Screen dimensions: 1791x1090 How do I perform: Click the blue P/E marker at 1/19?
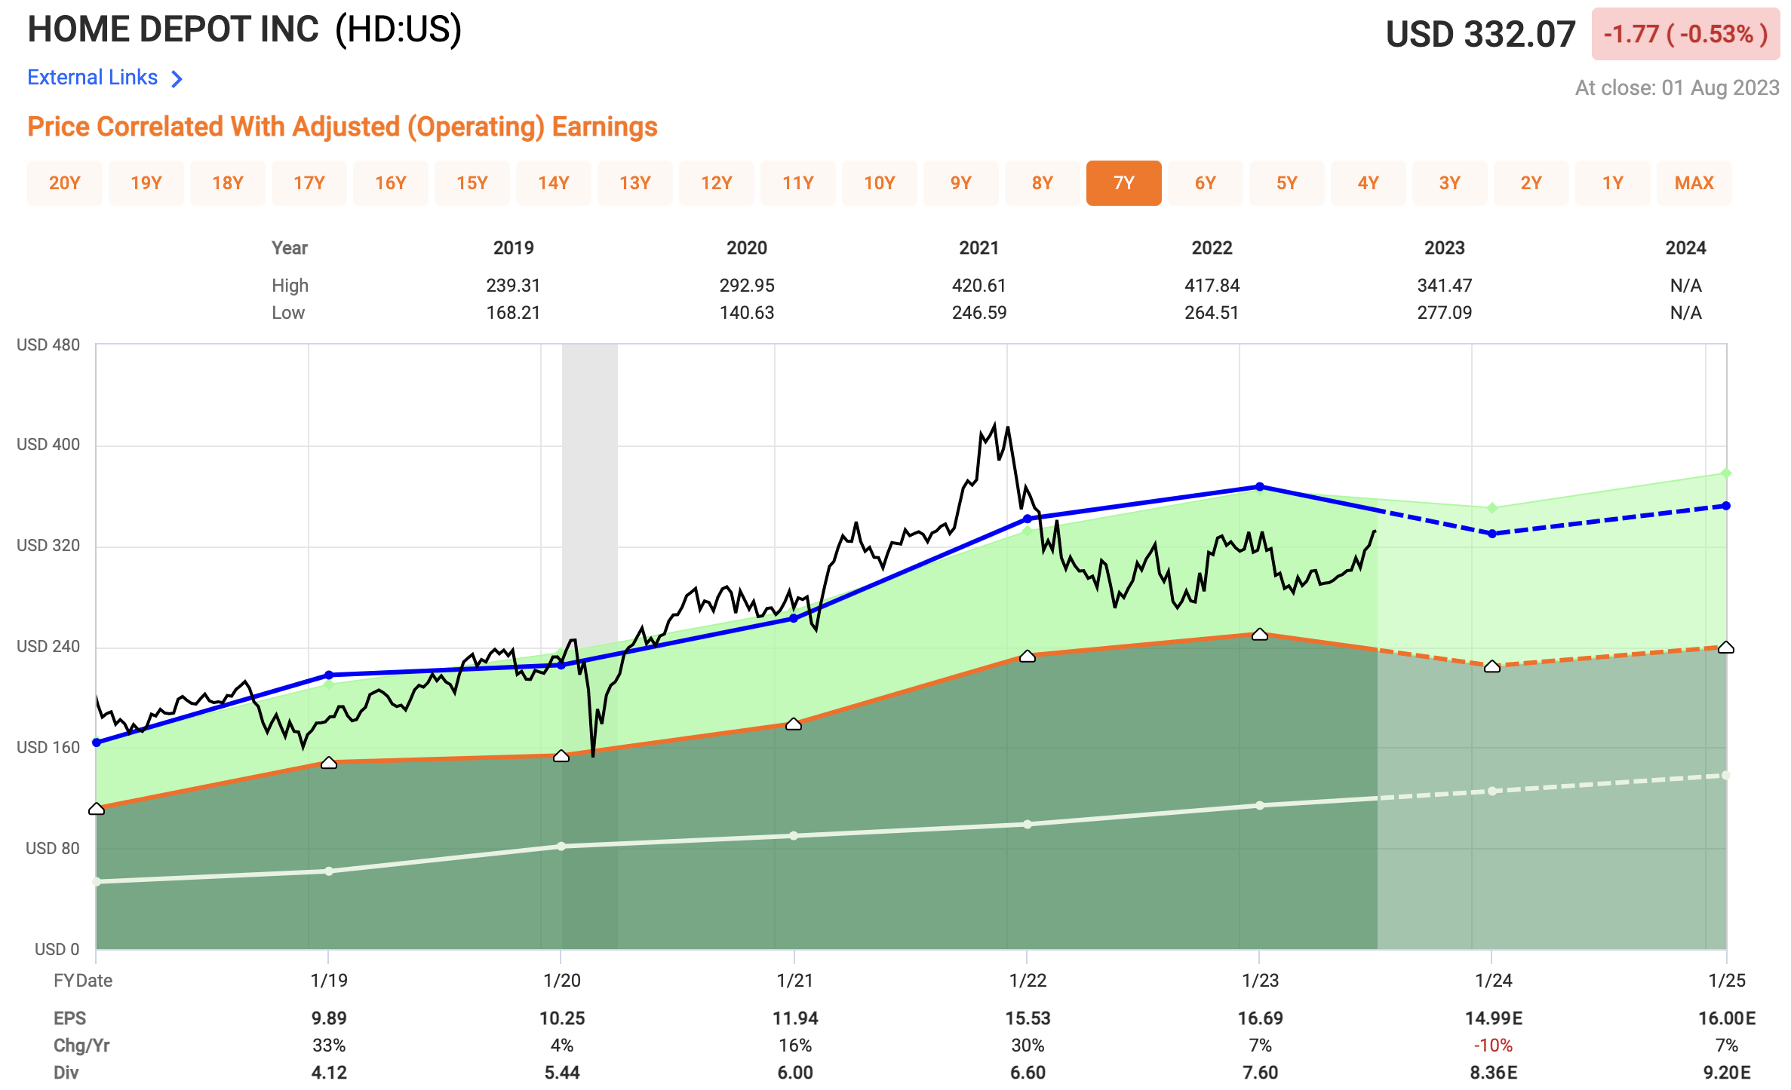pyautogui.click(x=329, y=675)
